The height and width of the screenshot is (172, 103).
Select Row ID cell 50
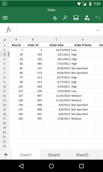(x=16, y=59)
